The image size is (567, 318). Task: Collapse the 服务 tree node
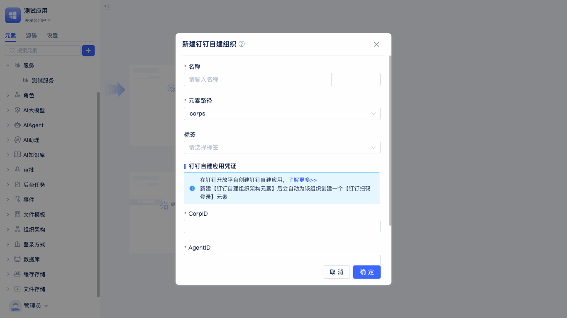click(x=8, y=65)
